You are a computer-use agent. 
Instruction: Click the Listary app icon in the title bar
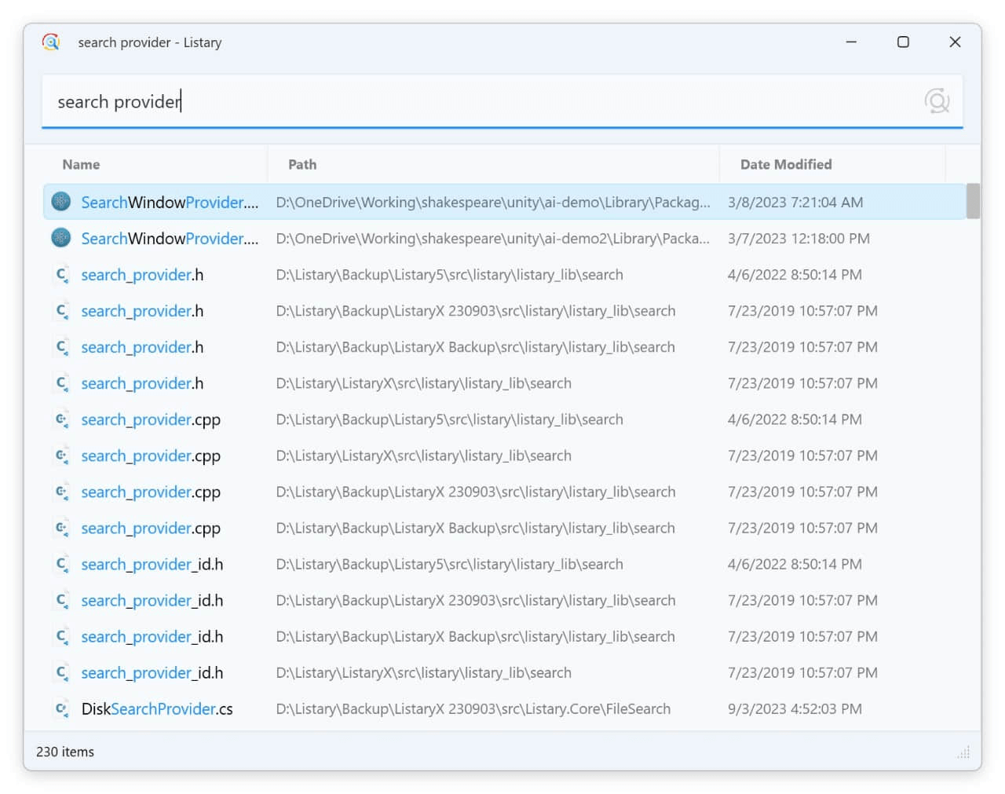pos(51,42)
